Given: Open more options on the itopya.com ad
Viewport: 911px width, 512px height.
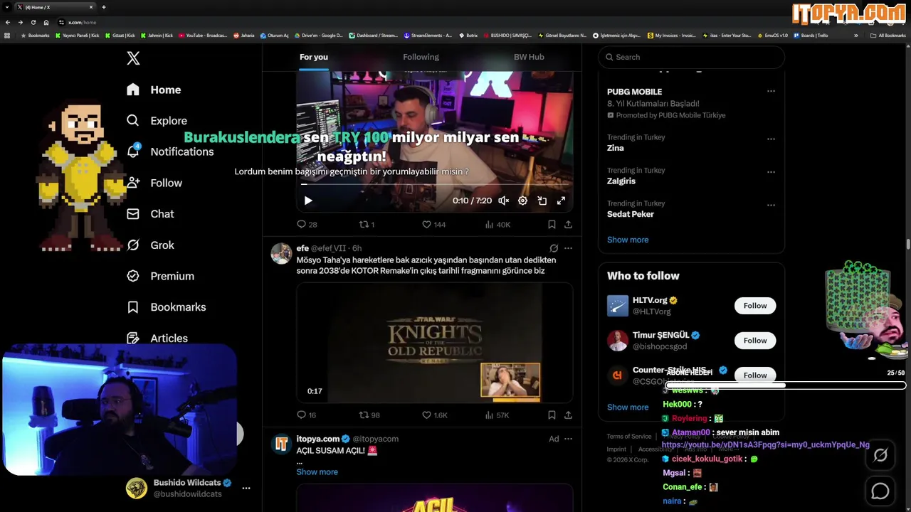Looking at the screenshot, I should (x=568, y=439).
